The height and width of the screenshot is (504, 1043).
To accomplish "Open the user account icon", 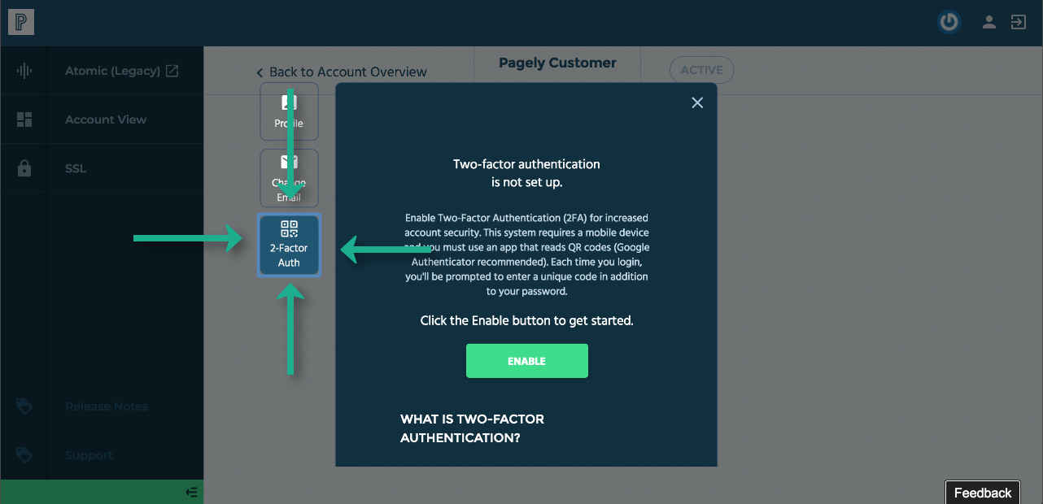I will [x=989, y=22].
